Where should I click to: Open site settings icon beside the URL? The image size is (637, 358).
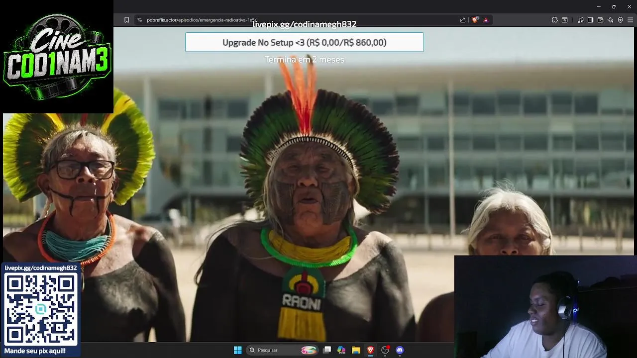point(139,20)
